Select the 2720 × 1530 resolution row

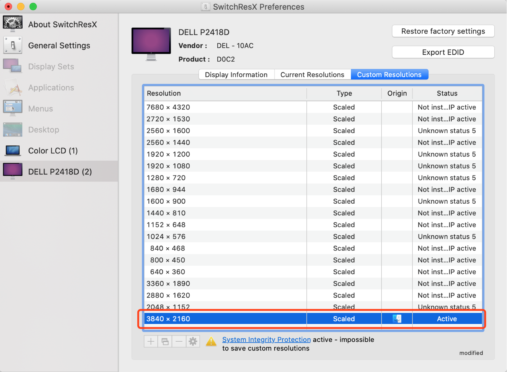point(313,119)
